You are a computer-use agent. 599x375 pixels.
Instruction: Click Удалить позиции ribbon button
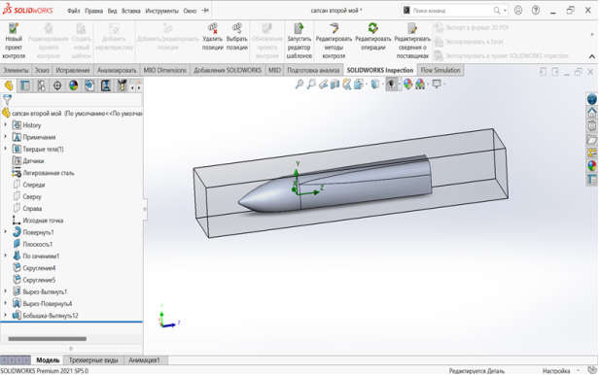coord(212,37)
